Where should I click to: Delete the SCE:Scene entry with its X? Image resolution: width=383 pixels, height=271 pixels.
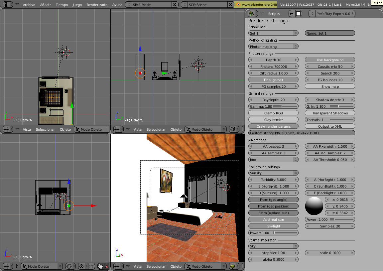[x=230, y=4]
